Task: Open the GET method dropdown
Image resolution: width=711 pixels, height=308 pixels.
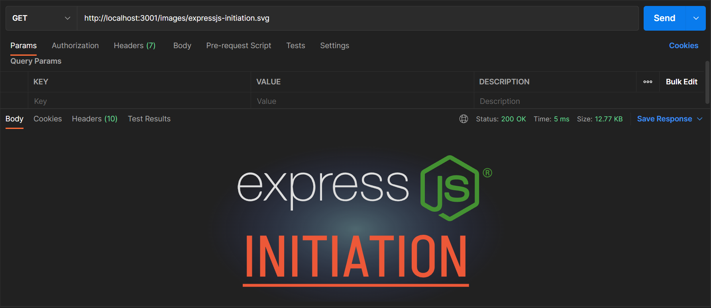Action: coord(41,18)
